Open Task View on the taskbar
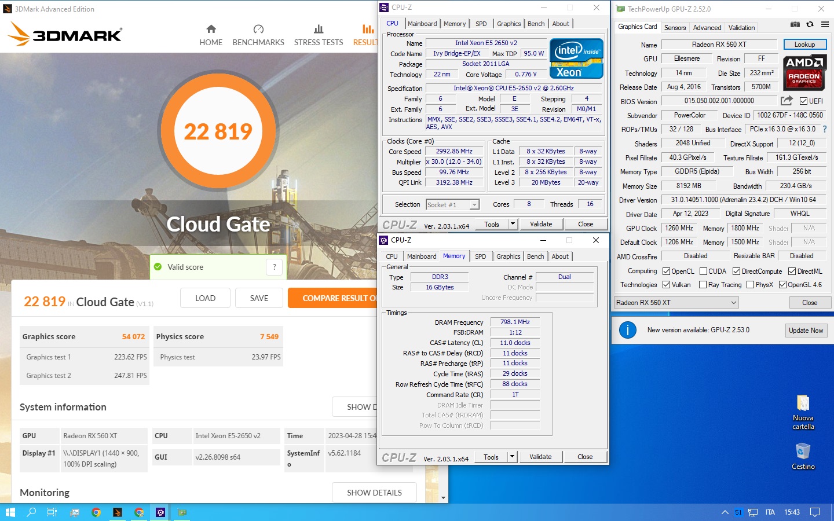The image size is (834, 521). 52,512
